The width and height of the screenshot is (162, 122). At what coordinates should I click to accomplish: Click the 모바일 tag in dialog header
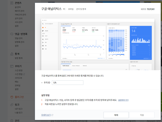pos(71,9)
